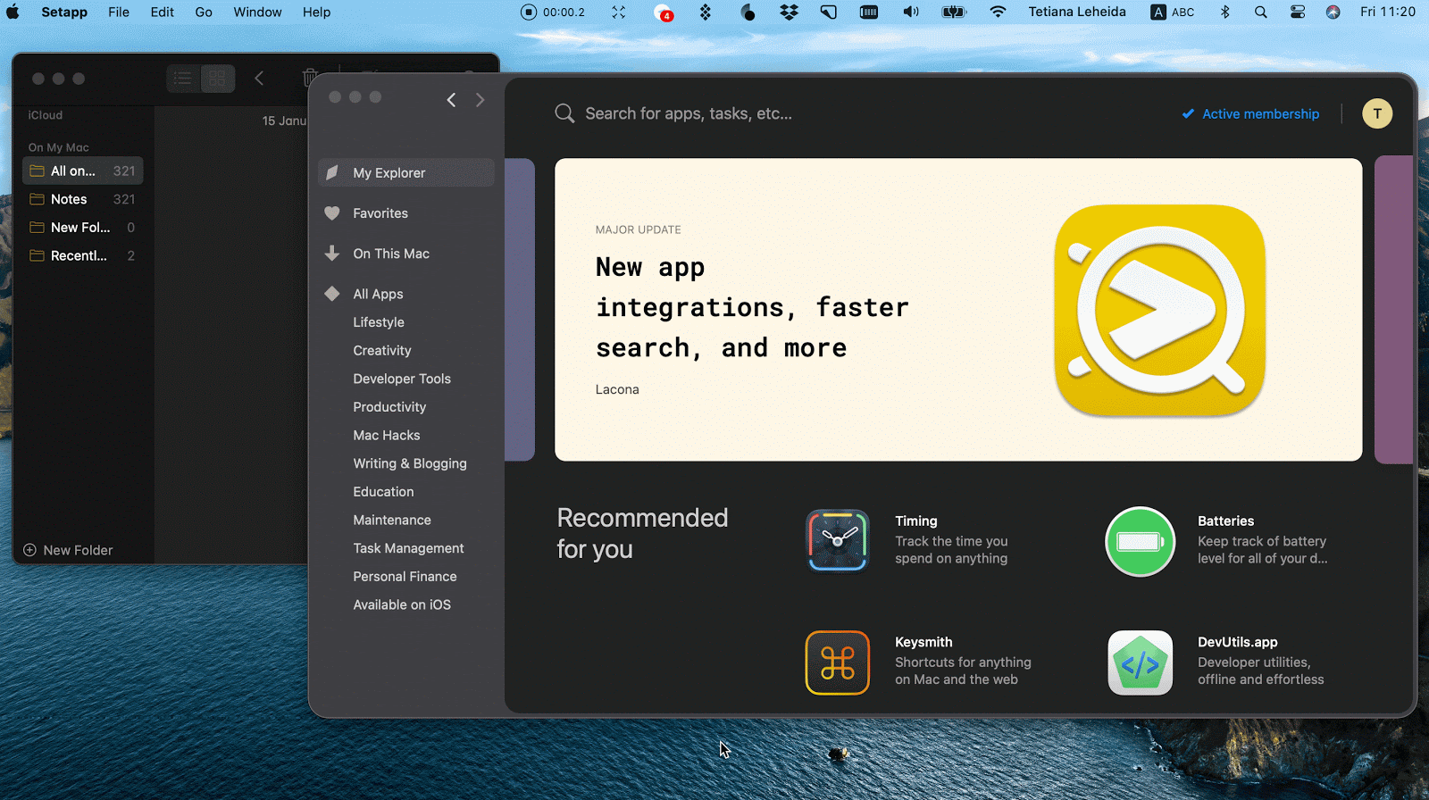The height and width of the screenshot is (800, 1429).
Task: Open the Keysmith app icon
Action: coord(837,662)
